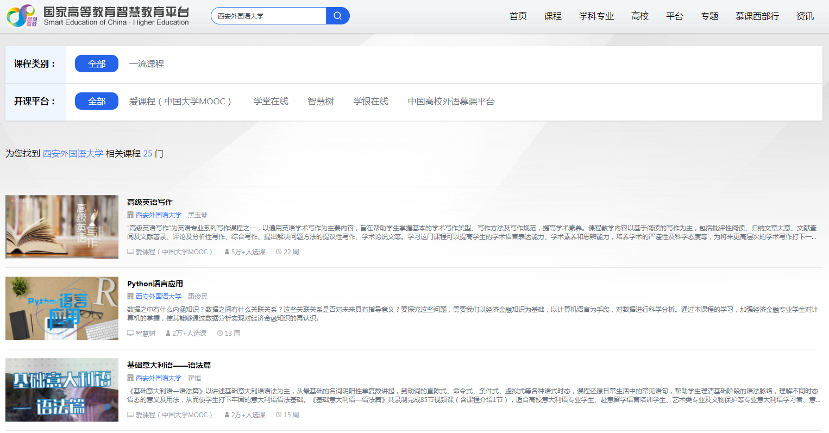Go to 首页 in the top navigation
The height and width of the screenshot is (433, 829).
(518, 16)
